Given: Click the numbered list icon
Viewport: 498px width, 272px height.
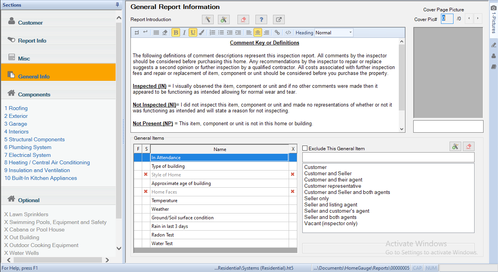Looking at the screenshot, I should click(x=212, y=33).
